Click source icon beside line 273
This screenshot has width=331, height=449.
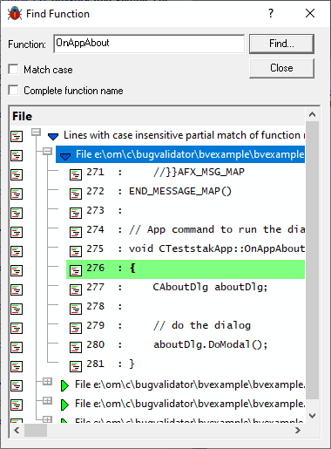pos(76,213)
